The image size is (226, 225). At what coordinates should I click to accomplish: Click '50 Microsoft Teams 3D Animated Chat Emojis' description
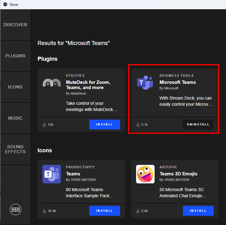183,193
